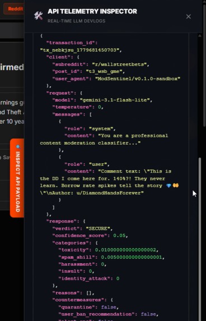Close the API Telemetry Inspector panel
Viewport: 206px width, 321px height.
tap(189, 16)
